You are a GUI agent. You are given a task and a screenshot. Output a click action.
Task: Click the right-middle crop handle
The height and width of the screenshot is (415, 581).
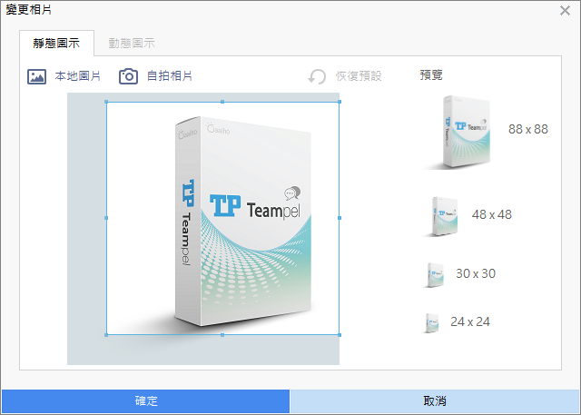(340, 218)
